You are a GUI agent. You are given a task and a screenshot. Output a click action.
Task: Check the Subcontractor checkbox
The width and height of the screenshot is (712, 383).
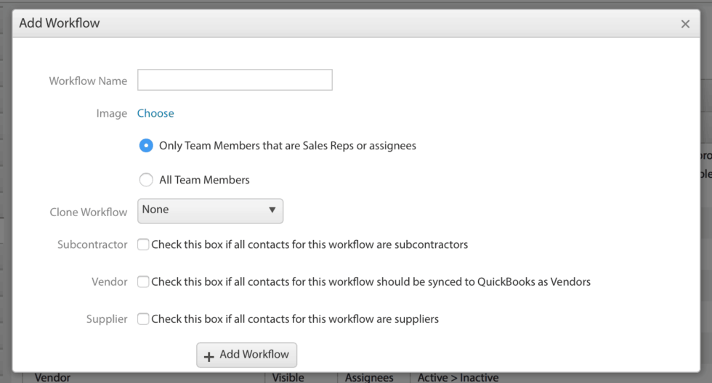point(143,244)
